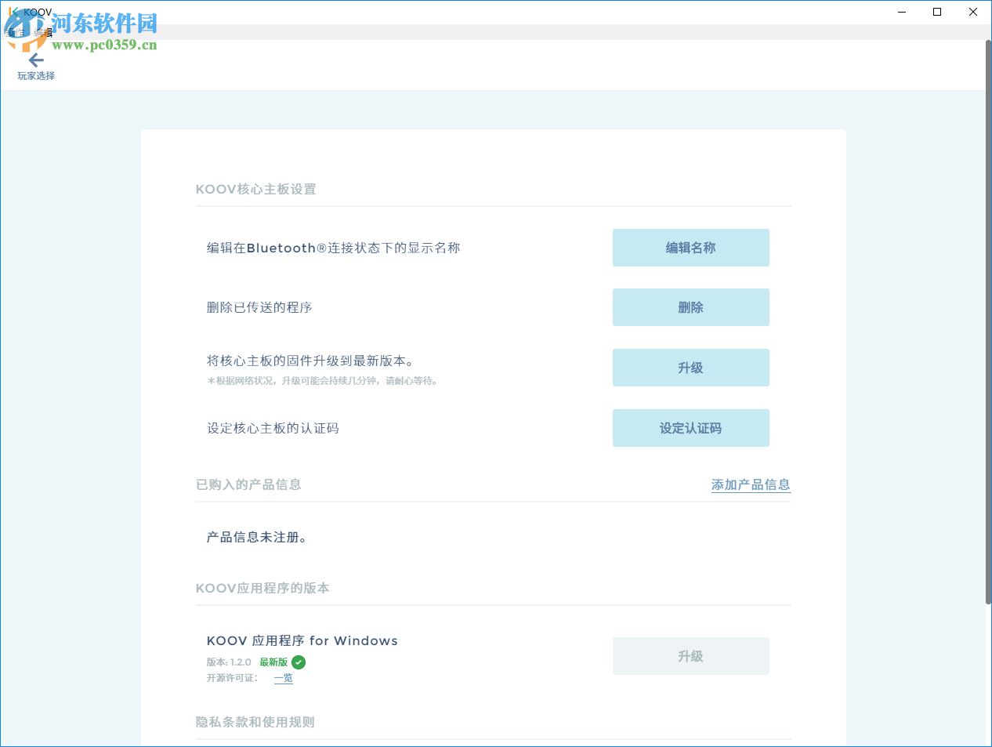This screenshot has height=747, width=992.
Task: Click the 版本: 1.2.0 text
Action: pos(229,662)
